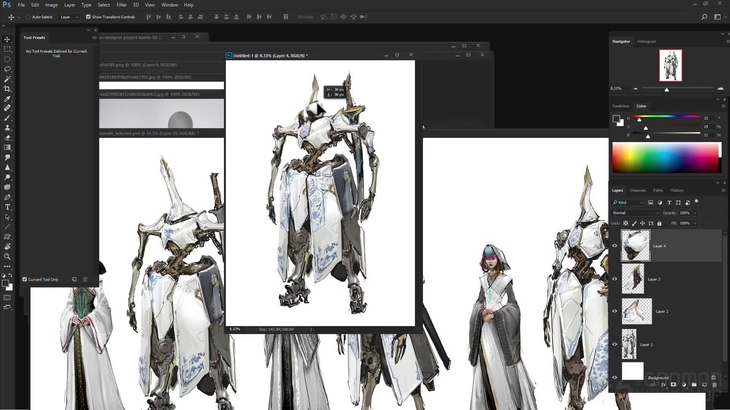This screenshot has width=730, height=410.
Task: Open Color panel flyout menu
Action: (x=723, y=106)
